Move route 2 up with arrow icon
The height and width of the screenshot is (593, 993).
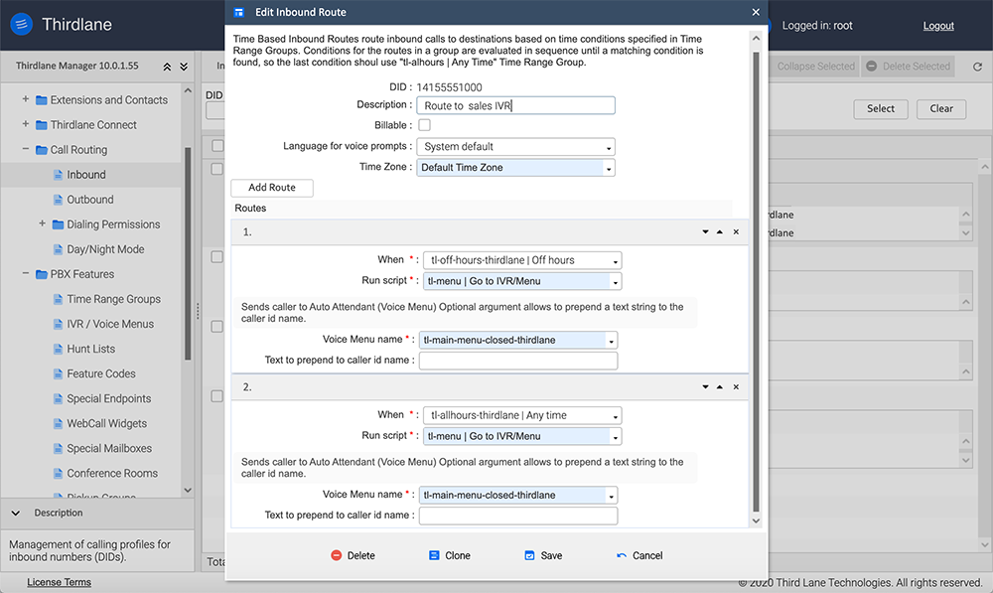(720, 386)
